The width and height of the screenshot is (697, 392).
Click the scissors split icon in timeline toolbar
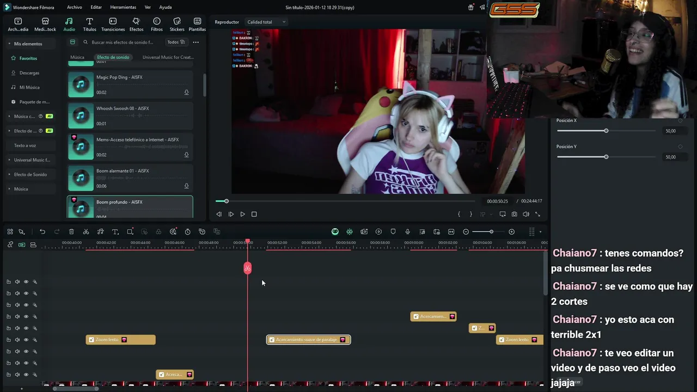pyautogui.click(x=86, y=232)
